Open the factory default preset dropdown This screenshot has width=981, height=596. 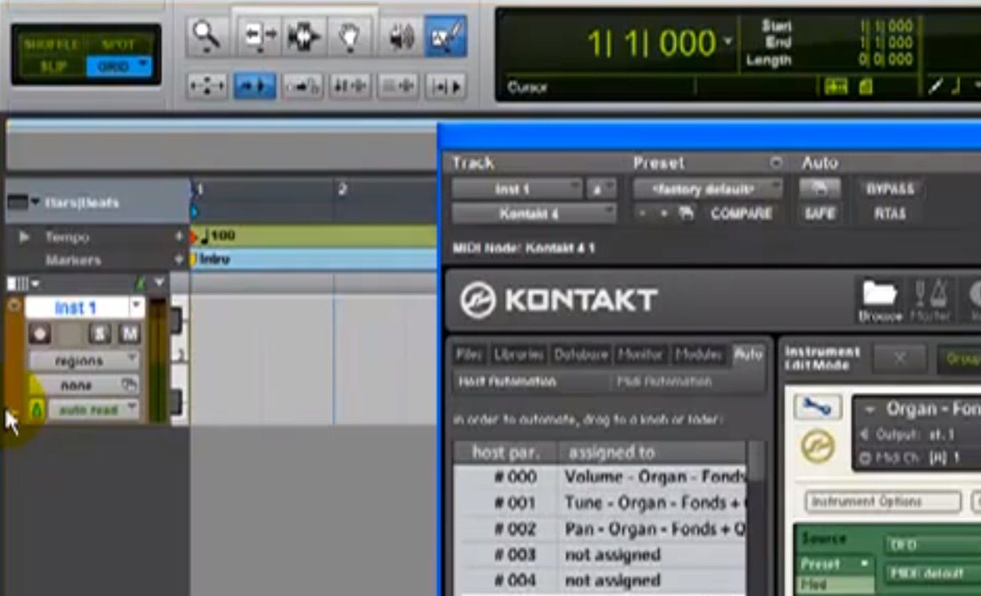[707, 189]
